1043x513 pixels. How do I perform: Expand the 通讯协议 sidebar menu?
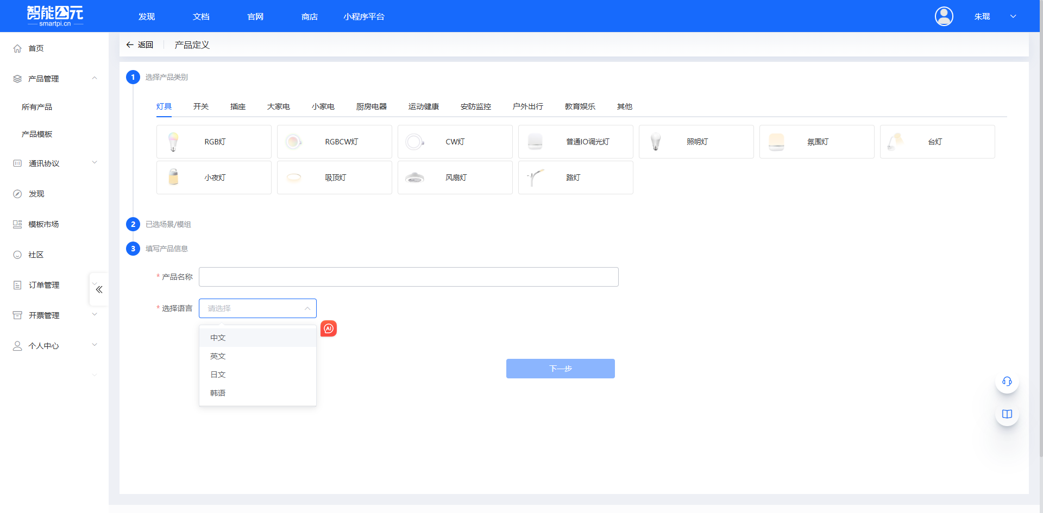click(x=54, y=163)
